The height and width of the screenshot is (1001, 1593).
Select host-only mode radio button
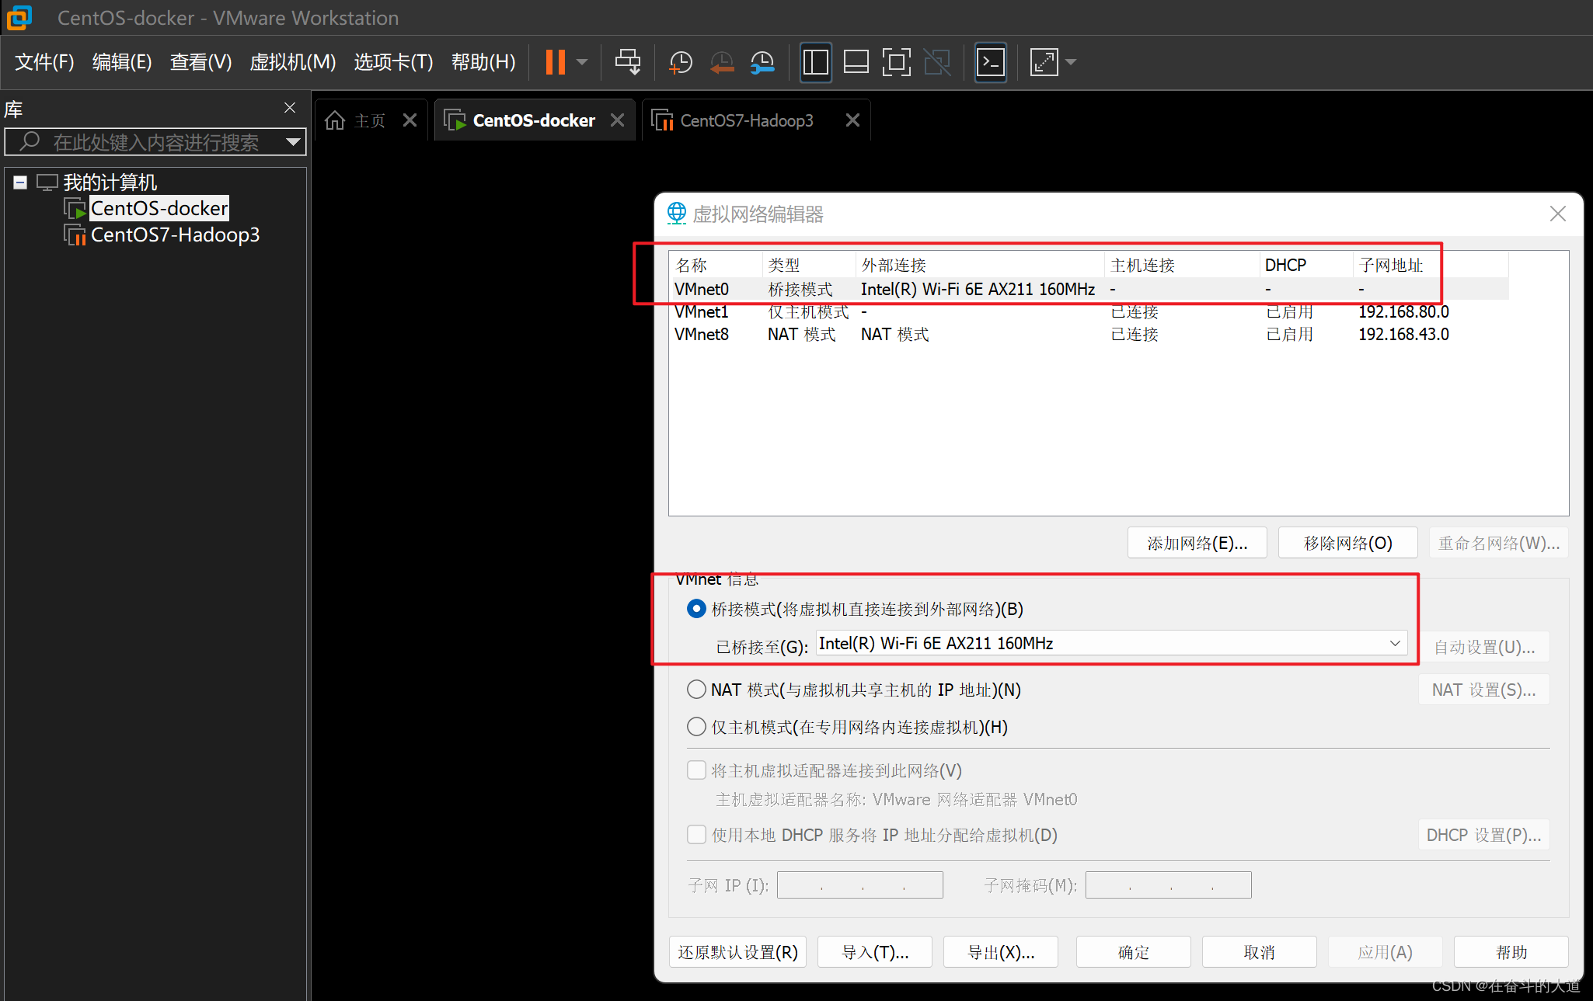(696, 727)
